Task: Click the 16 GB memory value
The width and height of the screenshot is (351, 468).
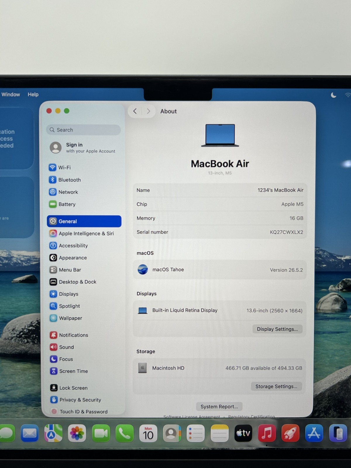Action: pyautogui.click(x=296, y=218)
